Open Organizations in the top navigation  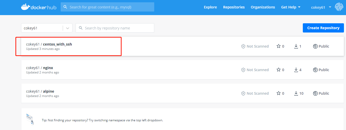[x=263, y=7]
